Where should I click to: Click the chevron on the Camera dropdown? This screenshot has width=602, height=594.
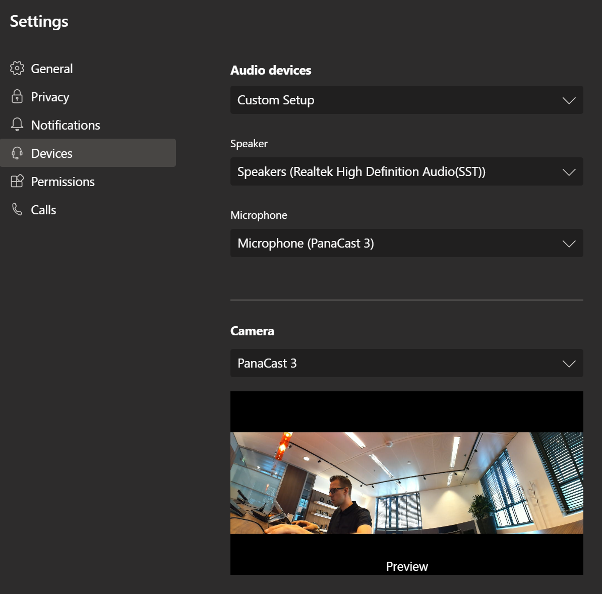pyautogui.click(x=569, y=364)
